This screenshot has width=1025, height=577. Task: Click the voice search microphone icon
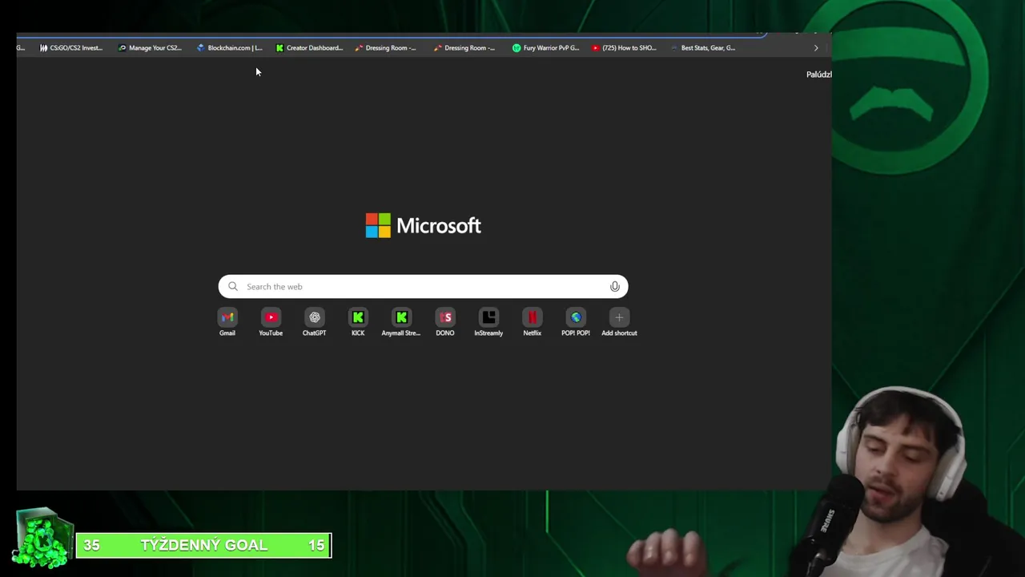[615, 286]
